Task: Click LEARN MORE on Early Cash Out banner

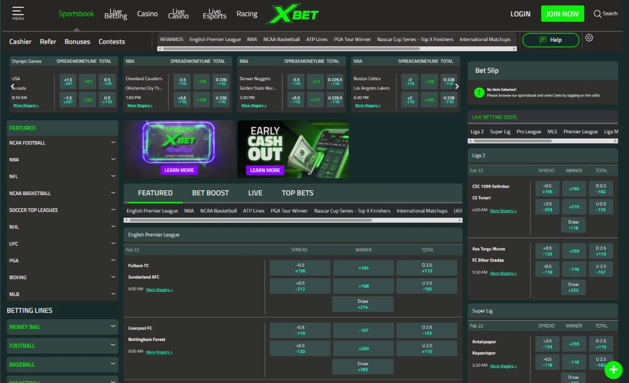Action: click(265, 170)
